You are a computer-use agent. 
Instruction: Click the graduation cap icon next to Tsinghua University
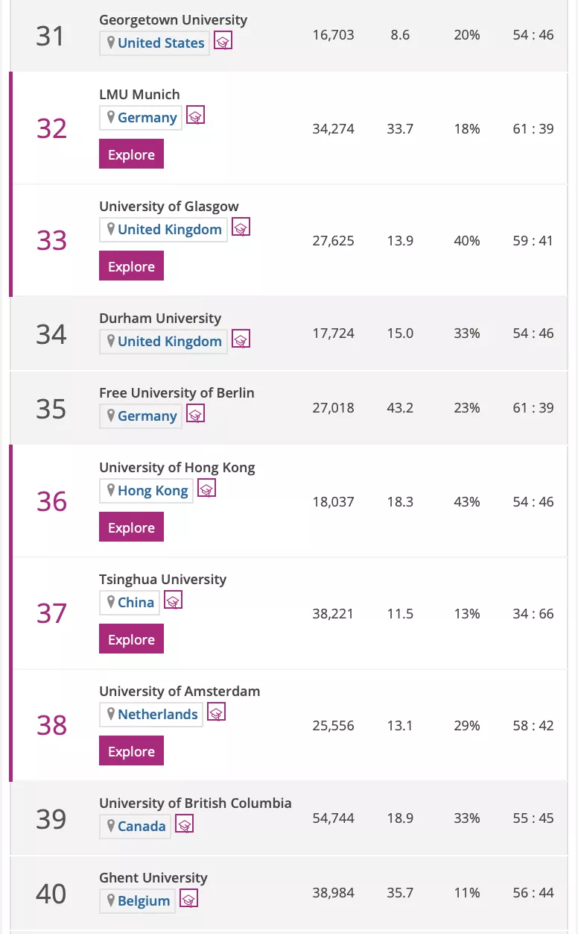(x=174, y=600)
